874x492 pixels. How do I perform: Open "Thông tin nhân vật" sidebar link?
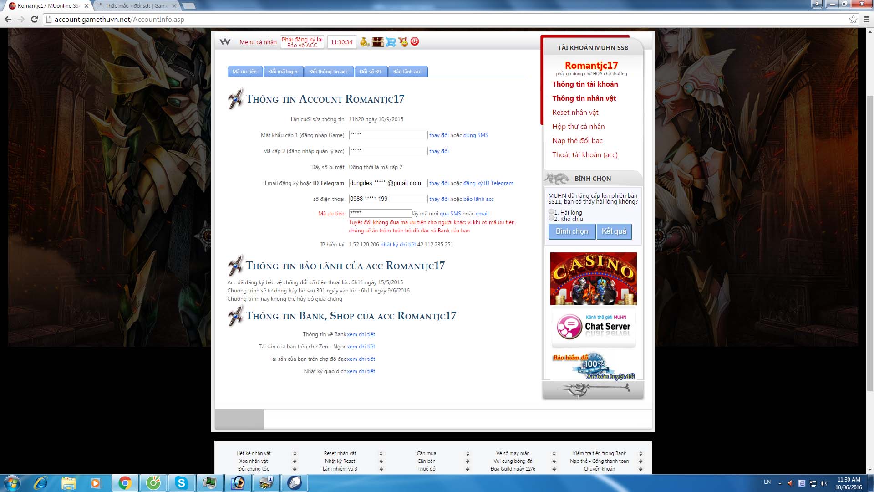tap(584, 98)
